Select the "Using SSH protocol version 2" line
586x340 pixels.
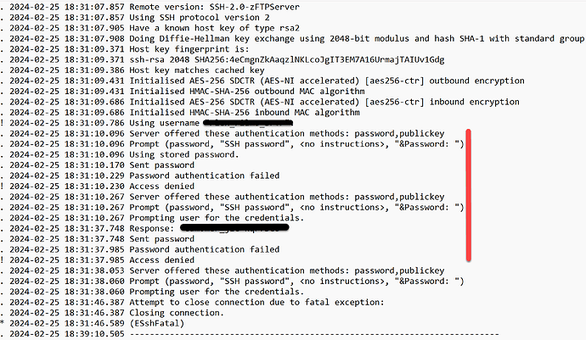coord(135,17)
